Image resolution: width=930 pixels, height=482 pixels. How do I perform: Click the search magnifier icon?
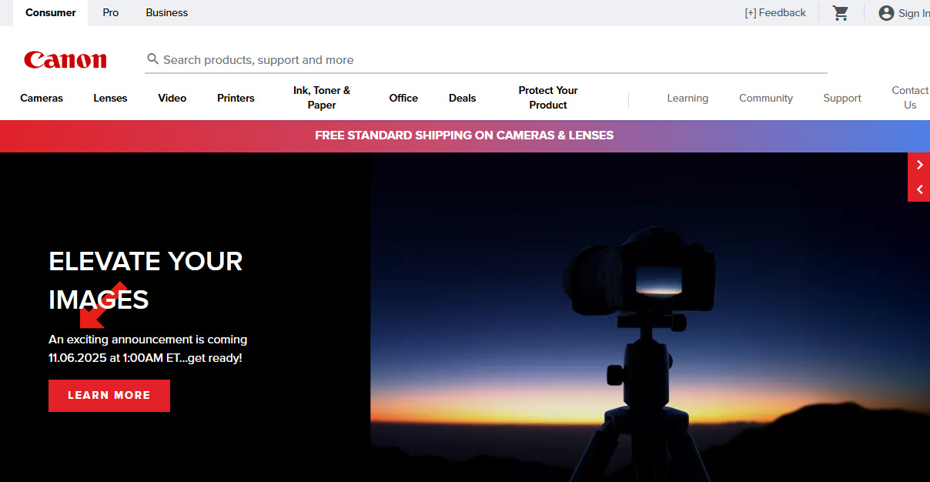[153, 59]
